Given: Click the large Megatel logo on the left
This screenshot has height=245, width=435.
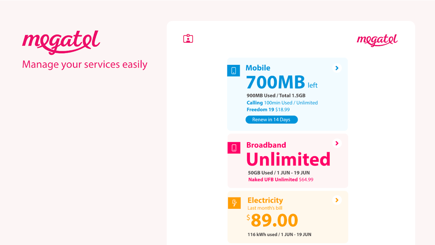Looking at the screenshot, I should [x=61, y=42].
